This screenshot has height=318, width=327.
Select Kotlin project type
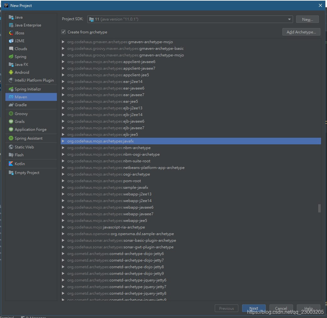click(x=31, y=164)
